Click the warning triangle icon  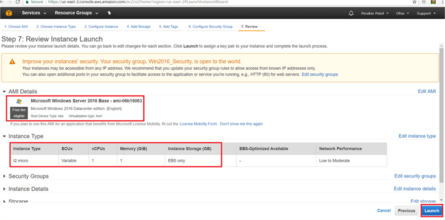coord(12,62)
